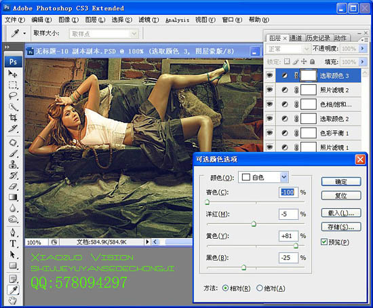The image size is (373, 308).
Task: Choose the 绝对 method radio button
Action: [x=259, y=288]
